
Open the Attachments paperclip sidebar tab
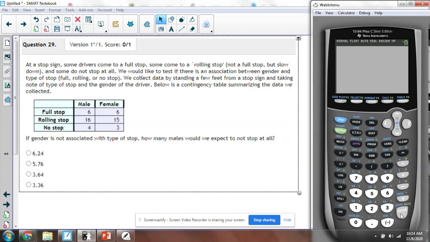7,71
